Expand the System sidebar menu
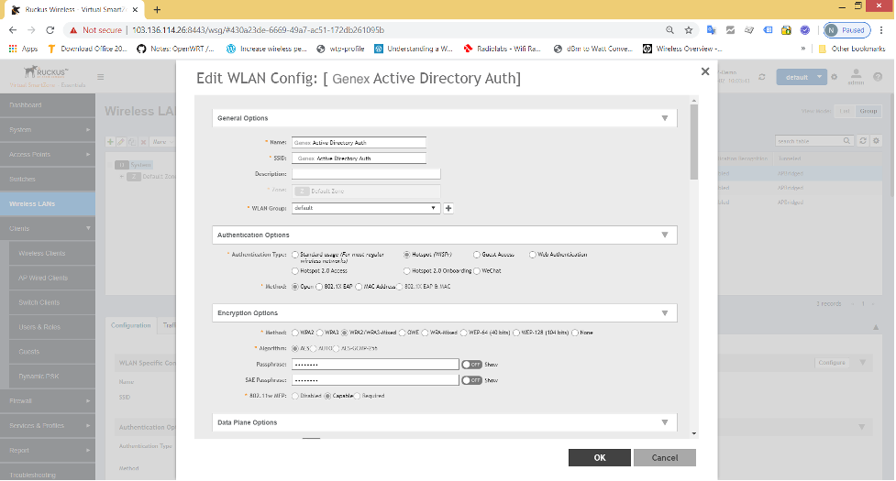This screenshot has height=481, width=896. [x=48, y=130]
